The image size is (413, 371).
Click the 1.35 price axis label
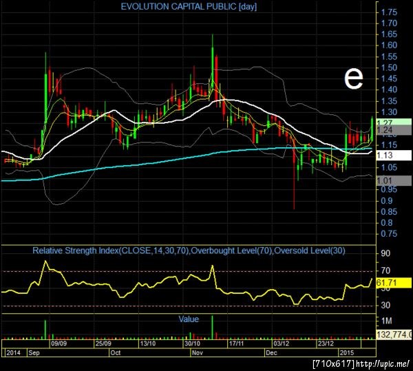390,101
